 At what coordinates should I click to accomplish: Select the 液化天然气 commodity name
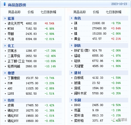point(15,23)
